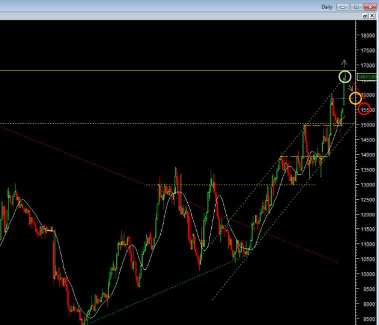Click the inner close X below title bar
Screen dimensions: 379x325
372,16
